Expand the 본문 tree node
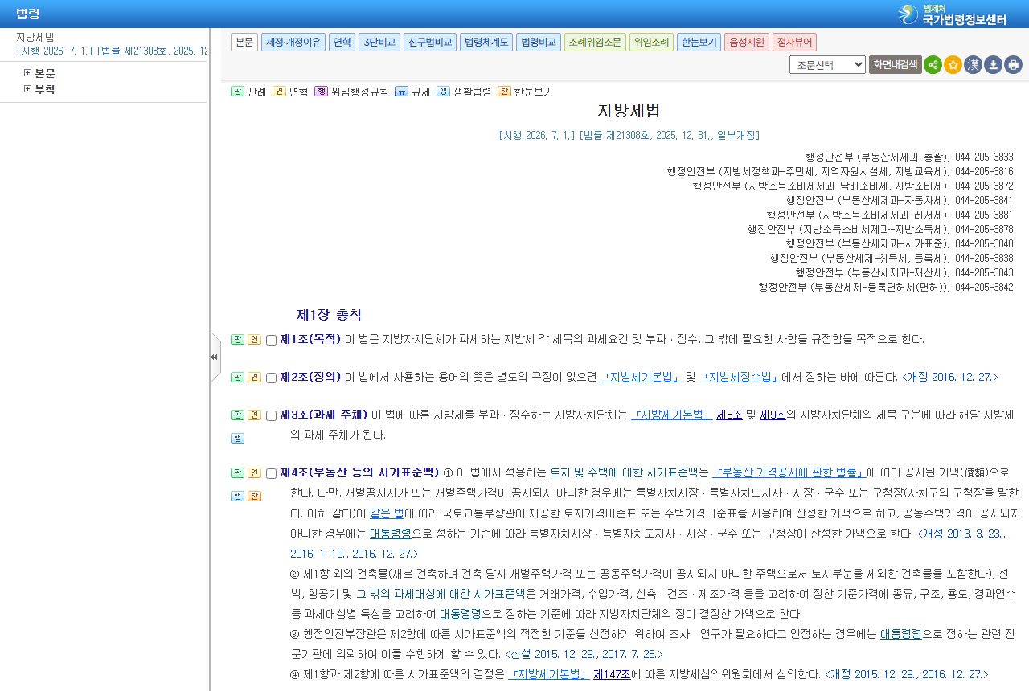Screen dimensions: 1029x691 [x=28, y=73]
